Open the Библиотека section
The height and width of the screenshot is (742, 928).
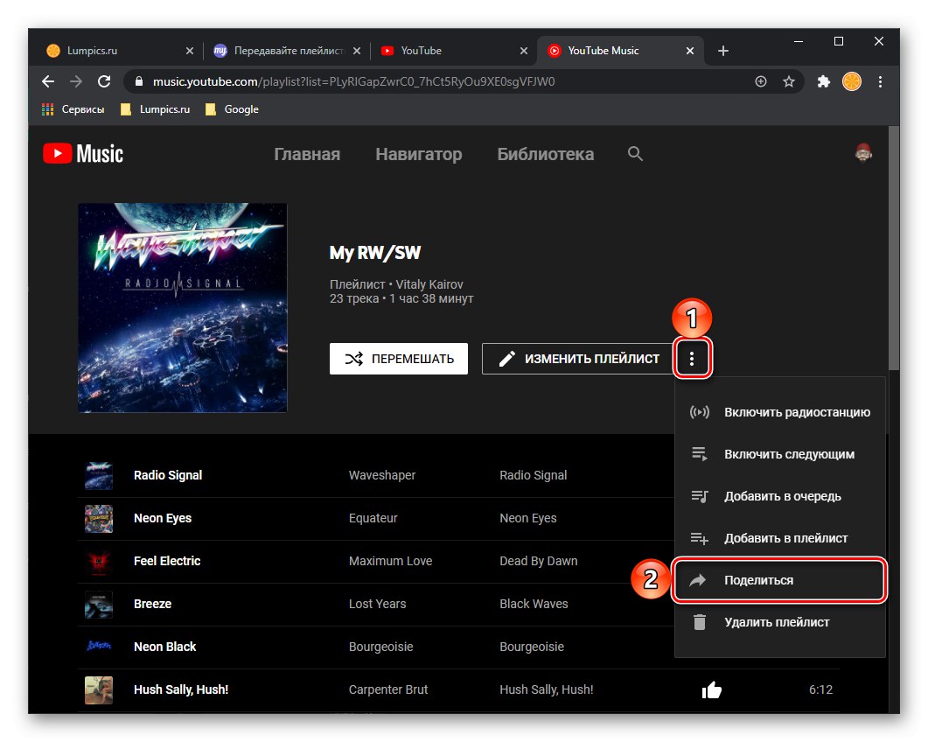(x=546, y=154)
